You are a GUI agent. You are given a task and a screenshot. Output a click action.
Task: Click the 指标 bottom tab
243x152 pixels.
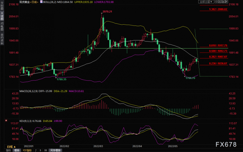9,150
